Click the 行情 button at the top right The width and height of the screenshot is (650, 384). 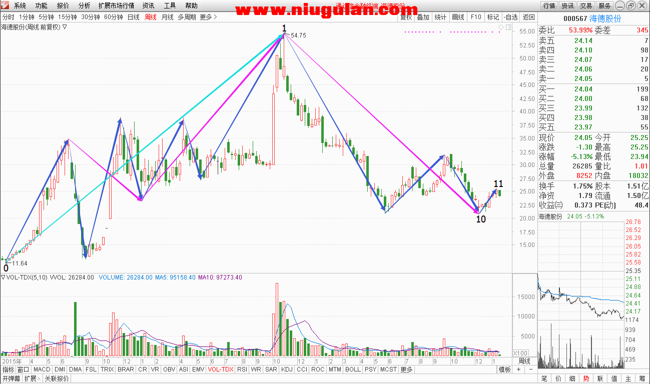tap(549, 5)
